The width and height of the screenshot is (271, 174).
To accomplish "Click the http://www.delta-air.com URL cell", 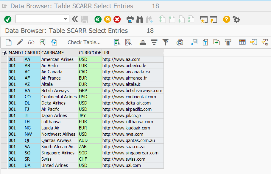I will click(133, 103).
